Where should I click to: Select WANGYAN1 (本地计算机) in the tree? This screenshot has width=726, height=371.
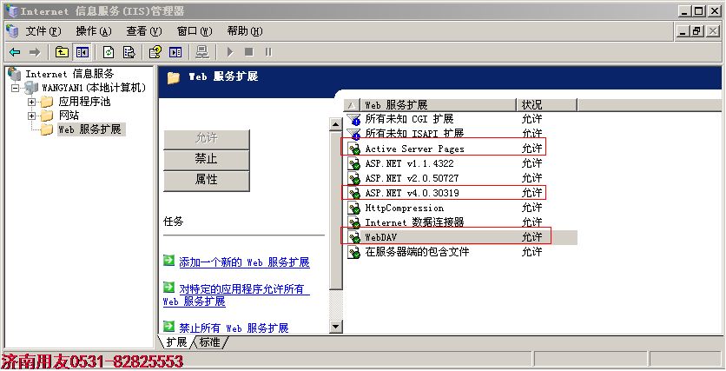coord(94,88)
